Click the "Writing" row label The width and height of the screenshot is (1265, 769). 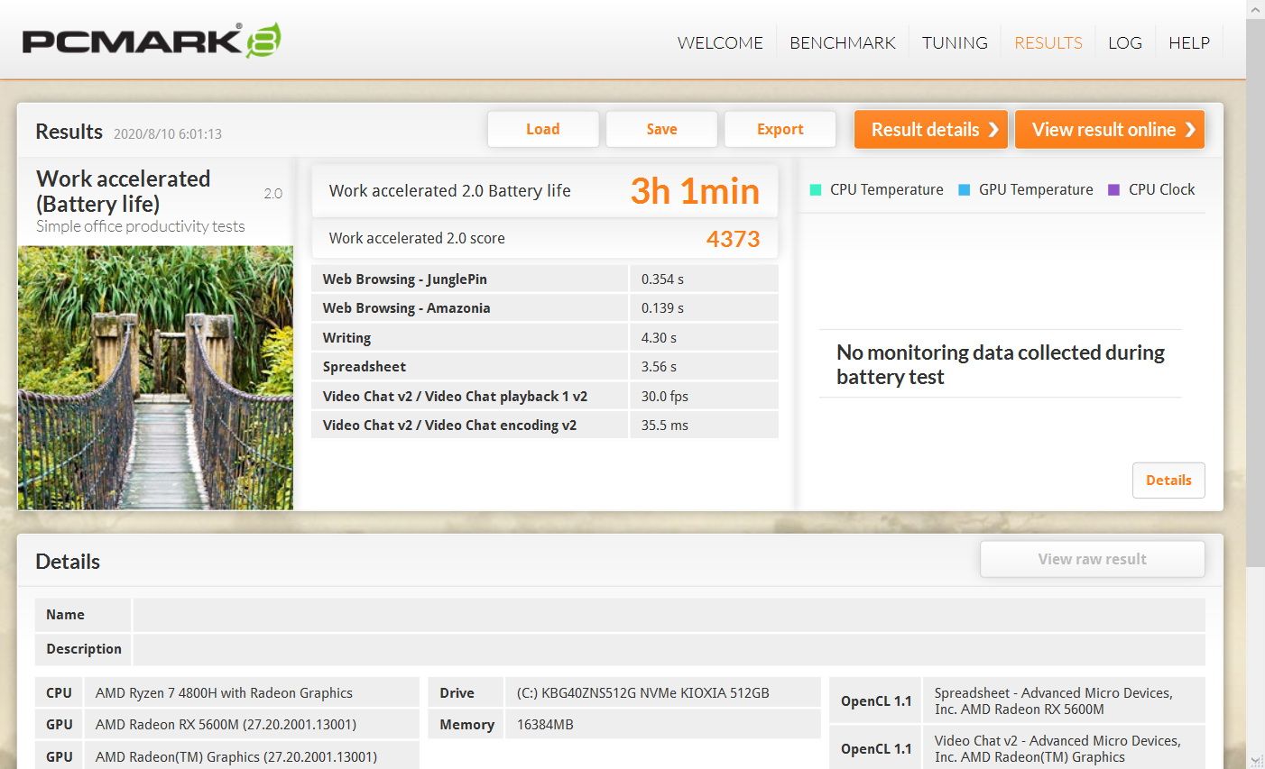click(x=346, y=338)
